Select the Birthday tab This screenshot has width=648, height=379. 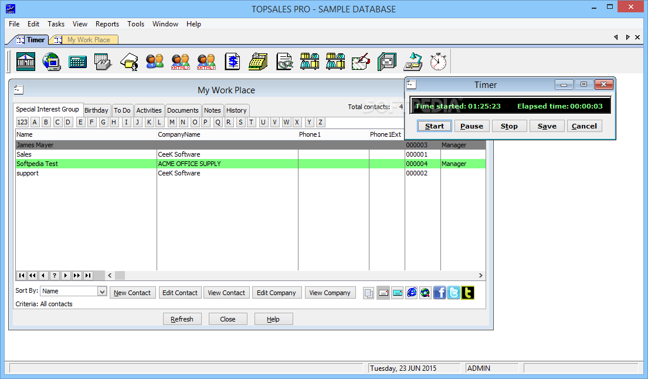(96, 110)
